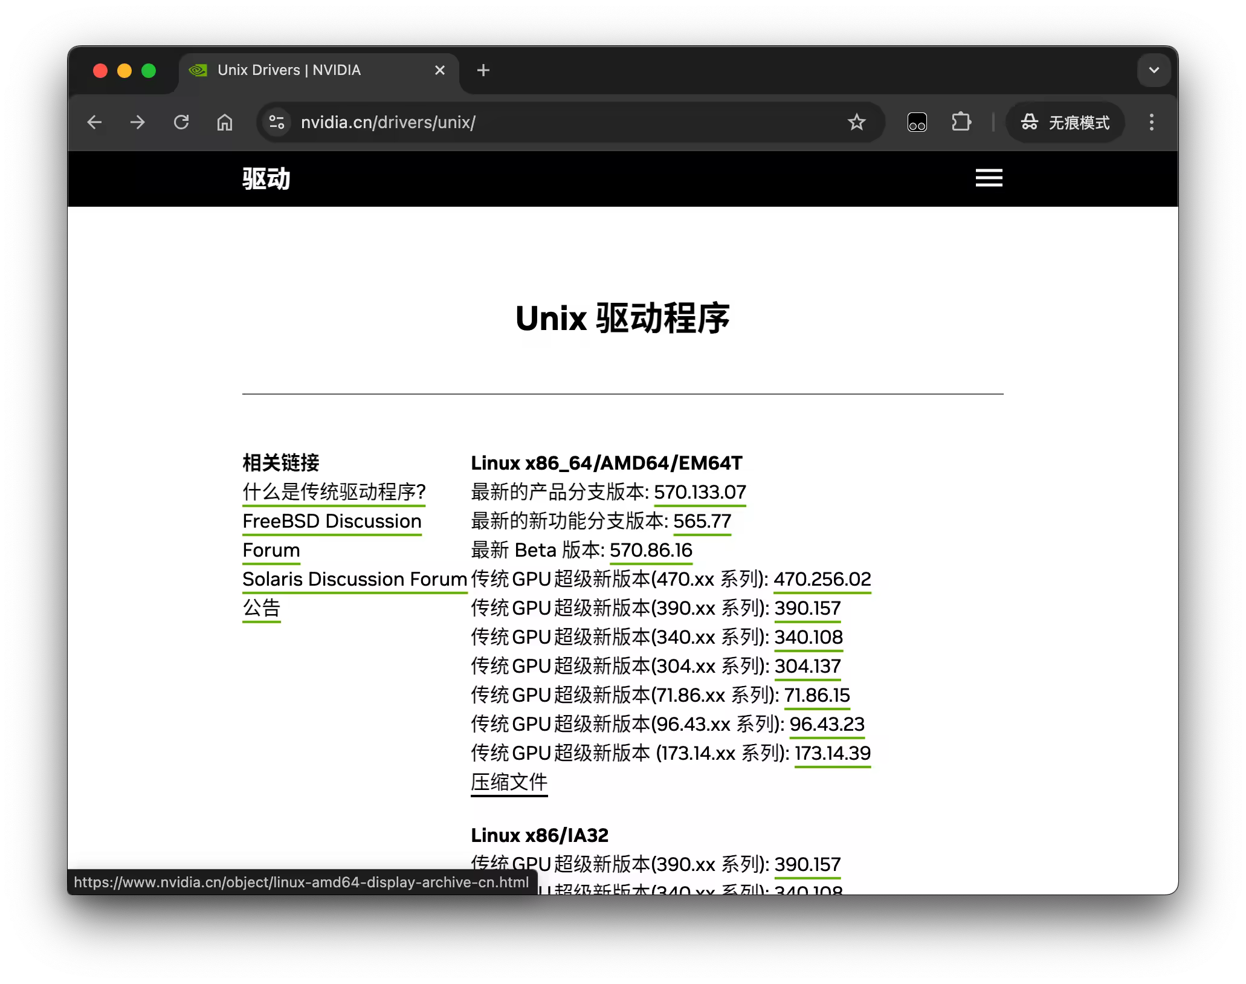This screenshot has height=984, width=1246.
Task: Open legacy driver 173.14.39
Action: (833, 753)
